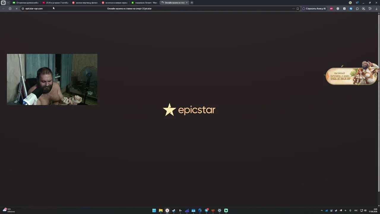Open the browser downloads panel

[x=376, y=9]
